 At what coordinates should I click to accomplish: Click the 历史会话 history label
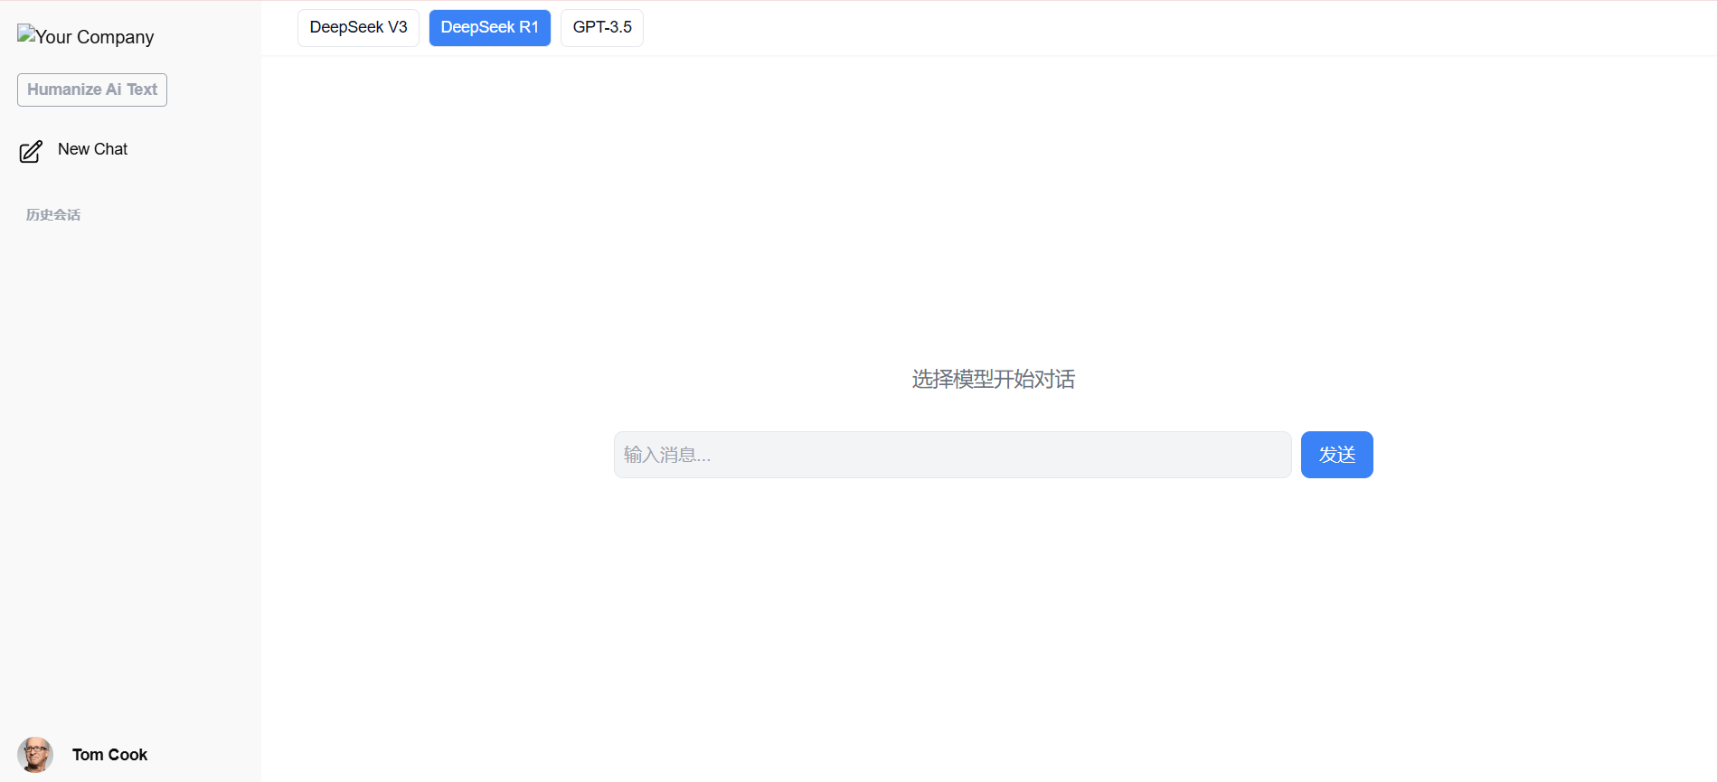pos(53,215)
